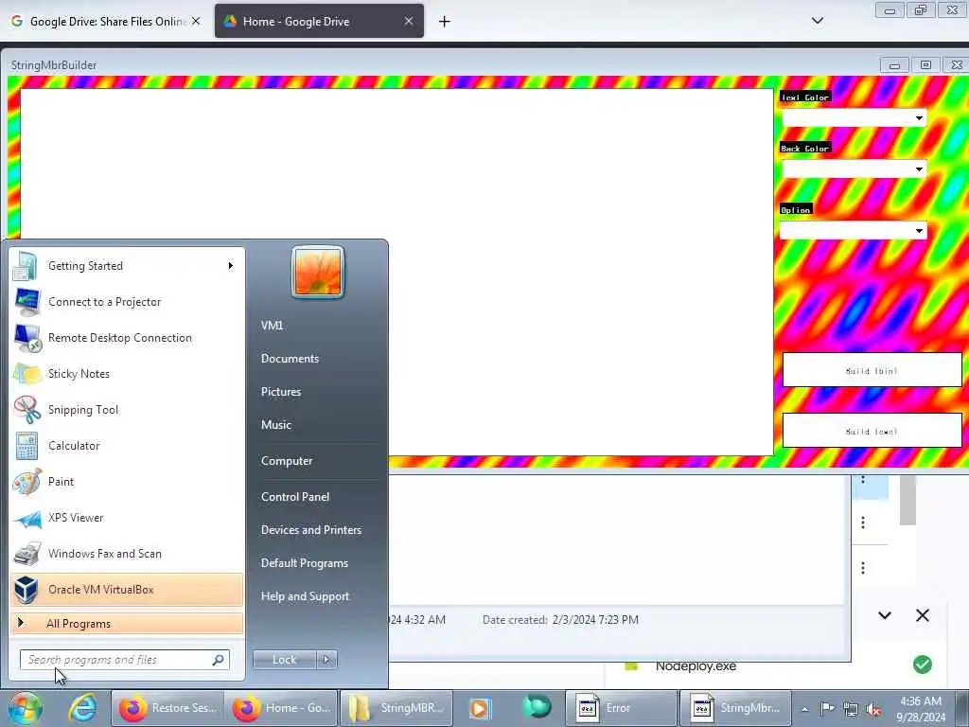Expand All Programs list
The image size is (969, 727).
pos(127,623)
